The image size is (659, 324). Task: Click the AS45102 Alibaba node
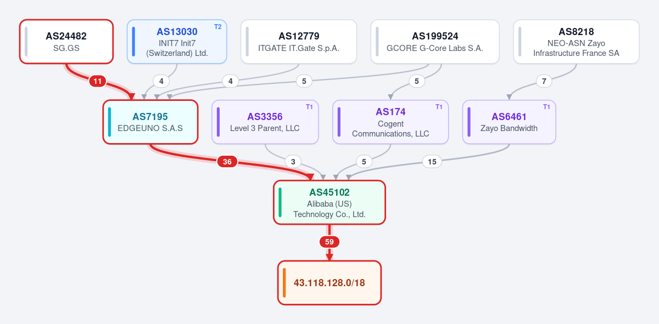coord(329,202)
